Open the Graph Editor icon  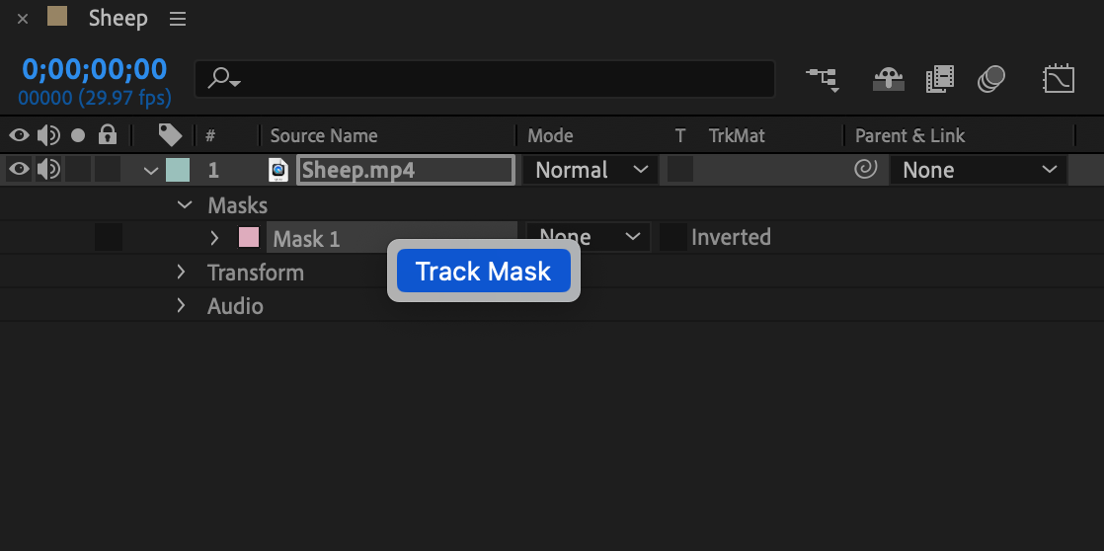tap(1059, 79)
